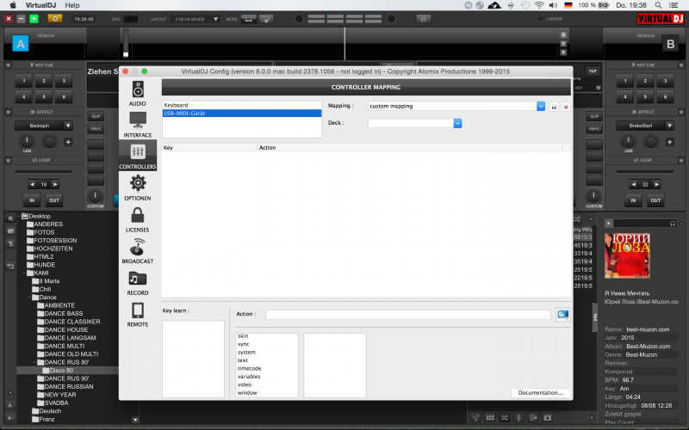The height and width of the screenshot is (430, 689).
Task: Select USB-MIDI-Gerät device
Action: [242, 114]
